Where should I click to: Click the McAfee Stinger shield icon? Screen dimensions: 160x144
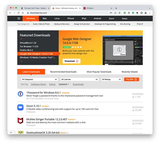20,121
